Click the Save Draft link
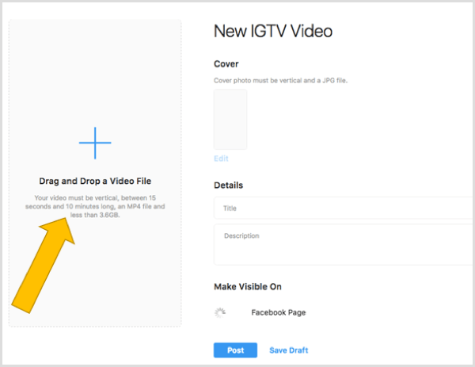The width and height of the screenshot is (475, 367). click(289, 350)
